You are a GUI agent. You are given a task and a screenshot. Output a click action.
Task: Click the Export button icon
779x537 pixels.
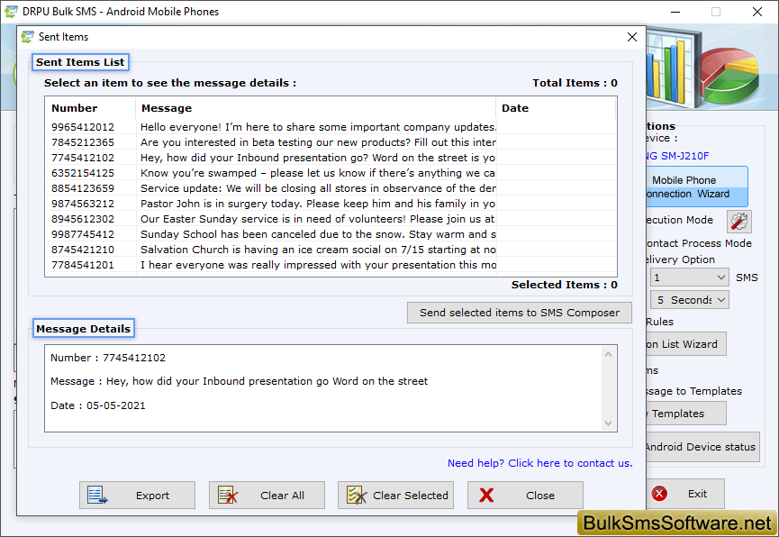[97, 496]
